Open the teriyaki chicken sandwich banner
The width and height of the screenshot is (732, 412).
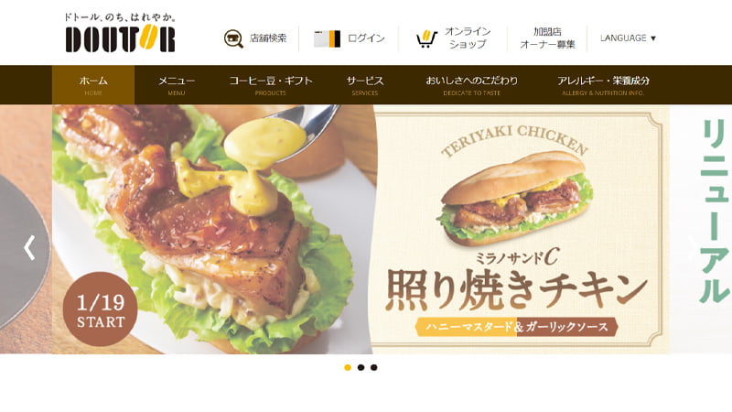361,229
